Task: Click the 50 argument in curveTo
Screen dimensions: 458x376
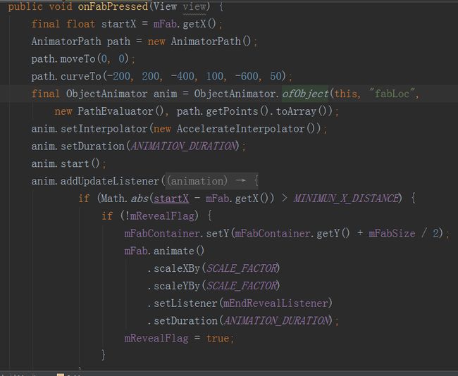Action: (276, 76)
